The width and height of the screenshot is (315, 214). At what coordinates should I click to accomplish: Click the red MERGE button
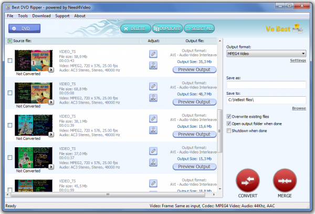285,180
